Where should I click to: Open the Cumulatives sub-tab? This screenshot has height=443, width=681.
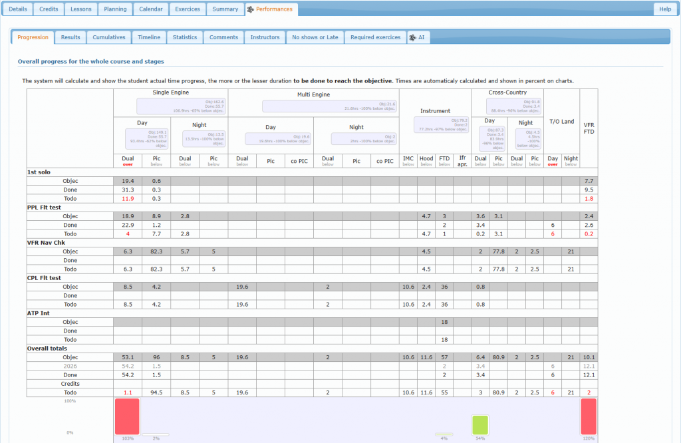point(109,37)
